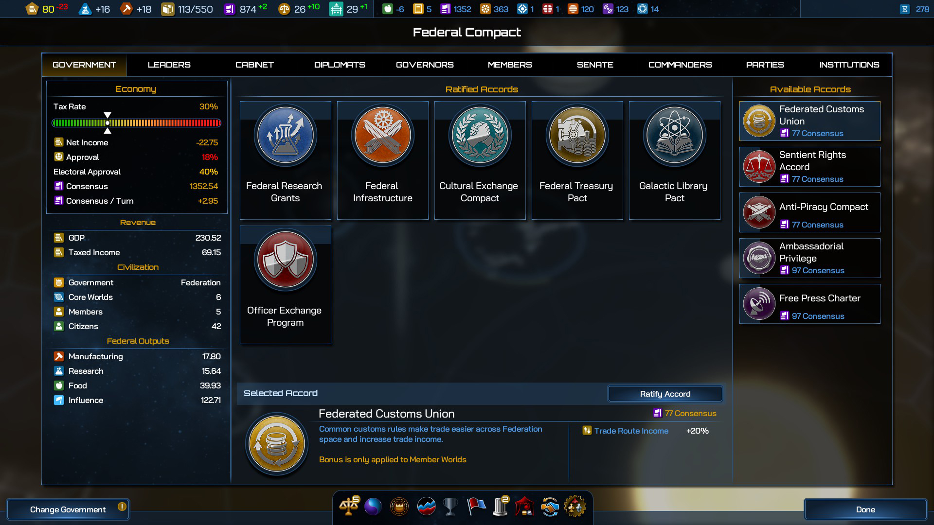Screen dimensions: 934x525
Task: Select the Ambassadorial Privilege accord
Action: click(810, 258)
